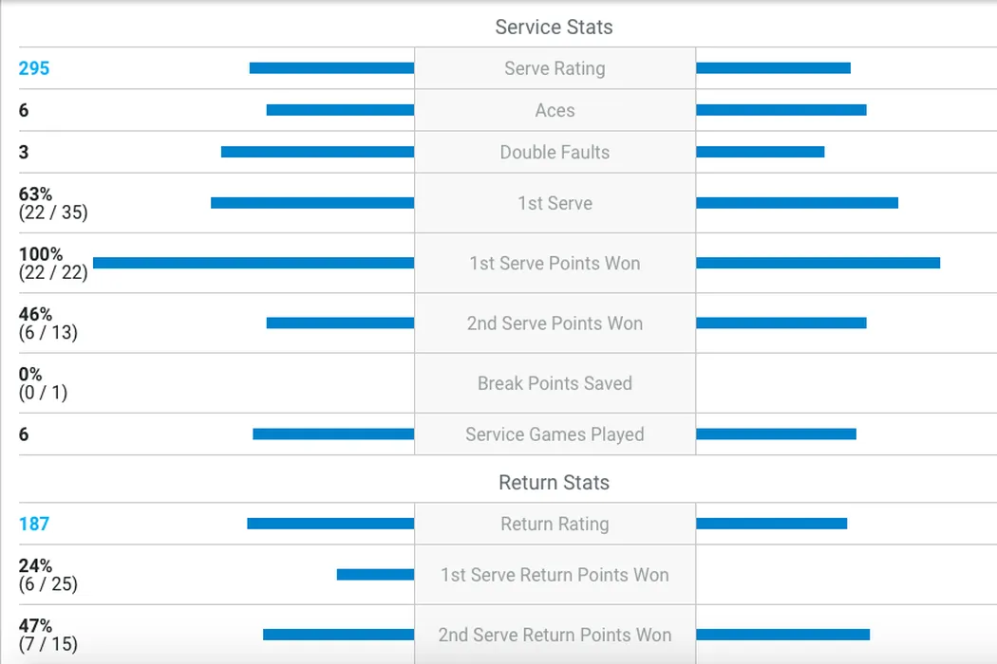
Task: Click the right-side Serve Rating bar
Action: click(773, 68)
